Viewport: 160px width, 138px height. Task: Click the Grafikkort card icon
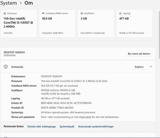(82, 13)
